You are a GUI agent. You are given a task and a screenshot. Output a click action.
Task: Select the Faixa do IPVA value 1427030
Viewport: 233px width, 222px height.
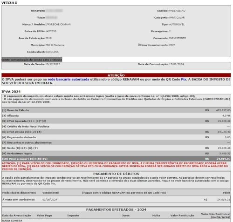pos(51,31)
